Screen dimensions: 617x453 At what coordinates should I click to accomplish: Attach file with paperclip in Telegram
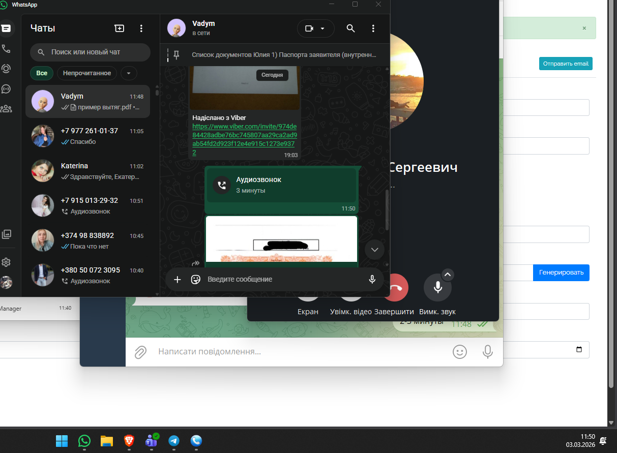click(140, 352)
